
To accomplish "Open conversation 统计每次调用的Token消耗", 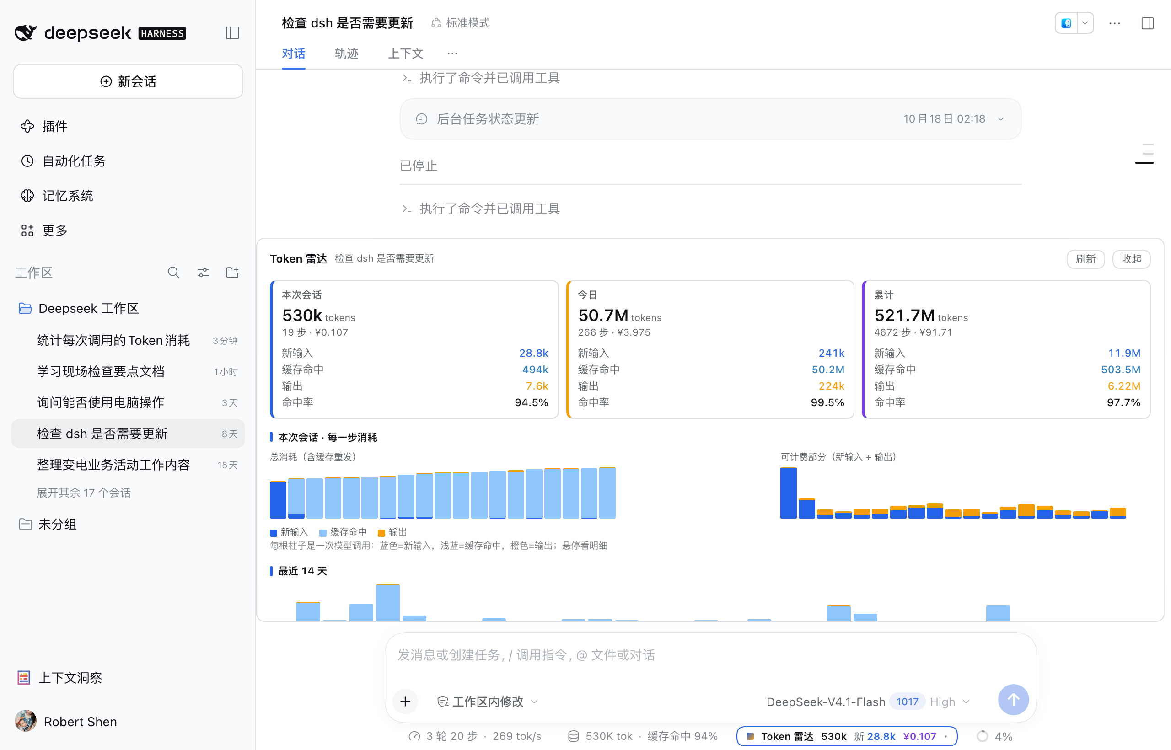I will (x=128, y=340).
